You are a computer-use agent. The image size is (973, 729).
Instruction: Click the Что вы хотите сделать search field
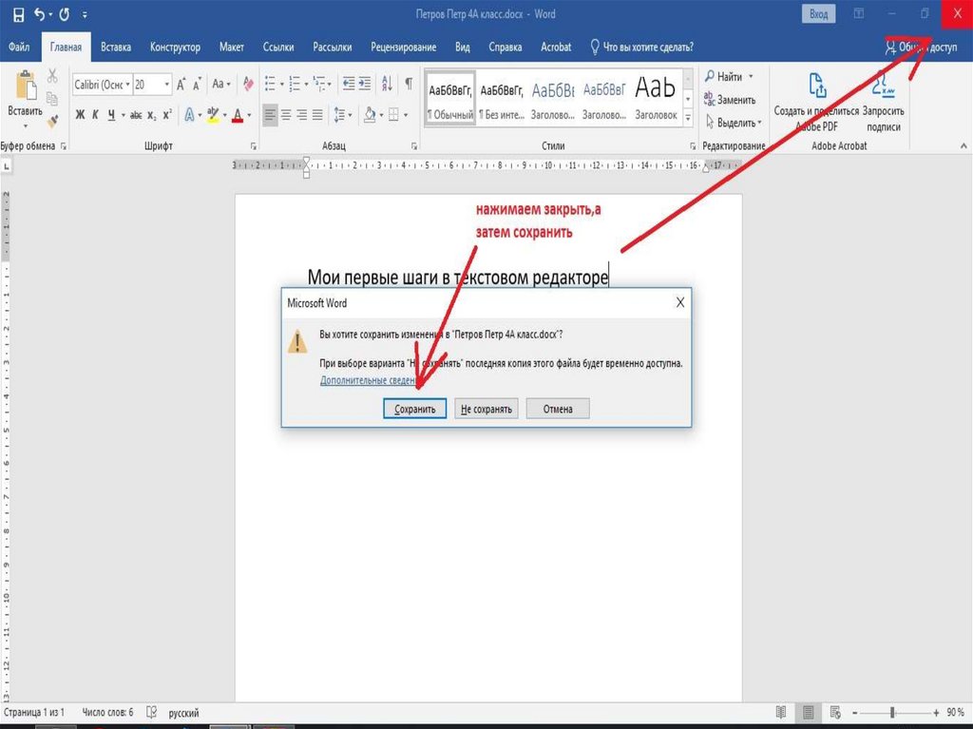(641, 48)
